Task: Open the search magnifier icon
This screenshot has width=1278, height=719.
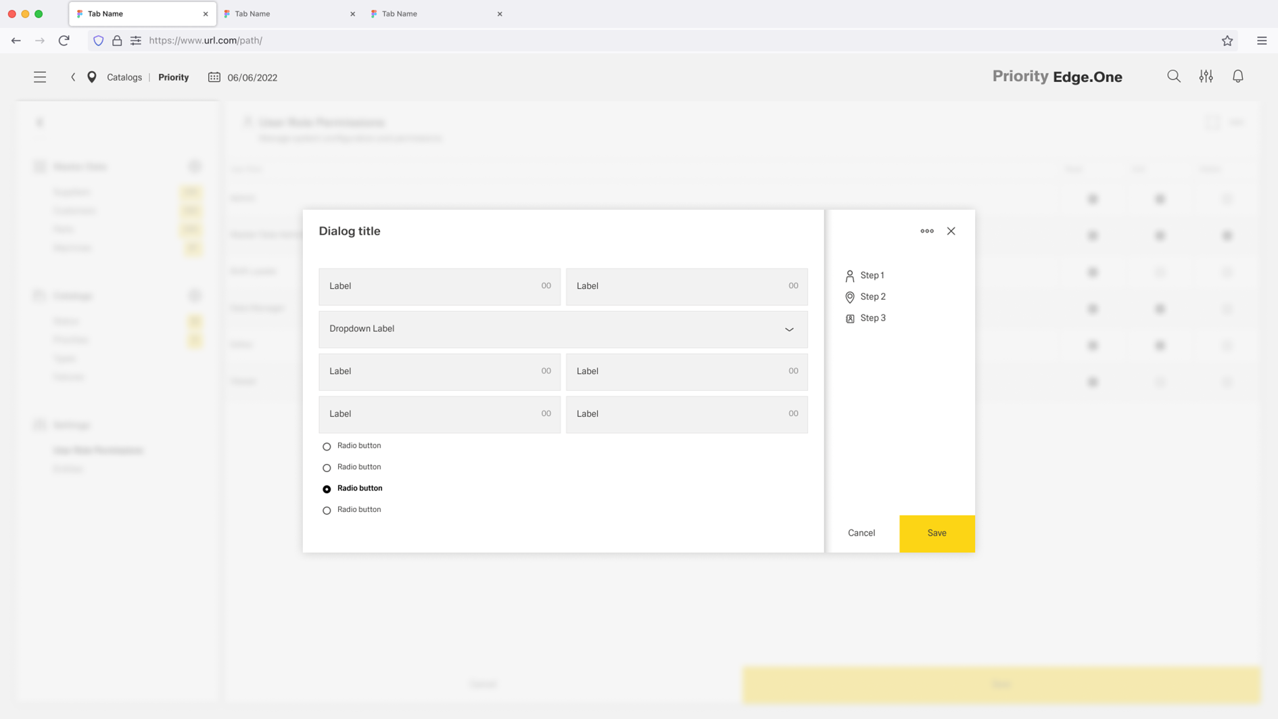Action: click(x=1174, y=76)
